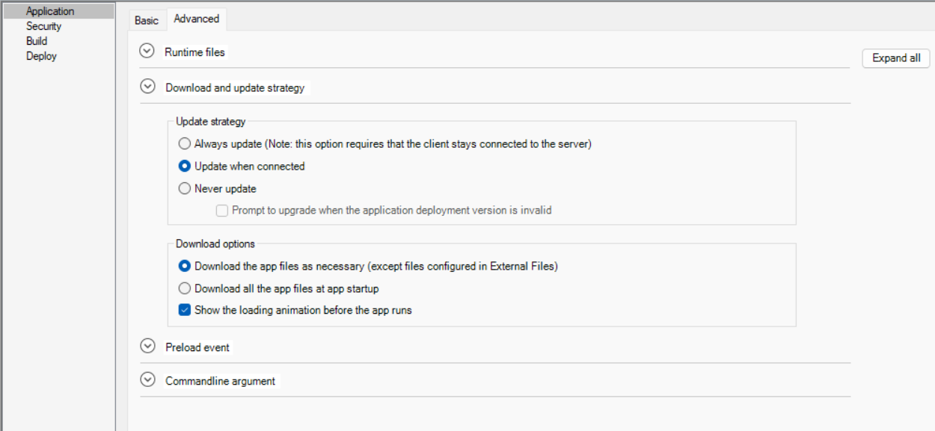Click the Expand all button
This screenshot has height=431, width=935.
click(x=896, y=58)
